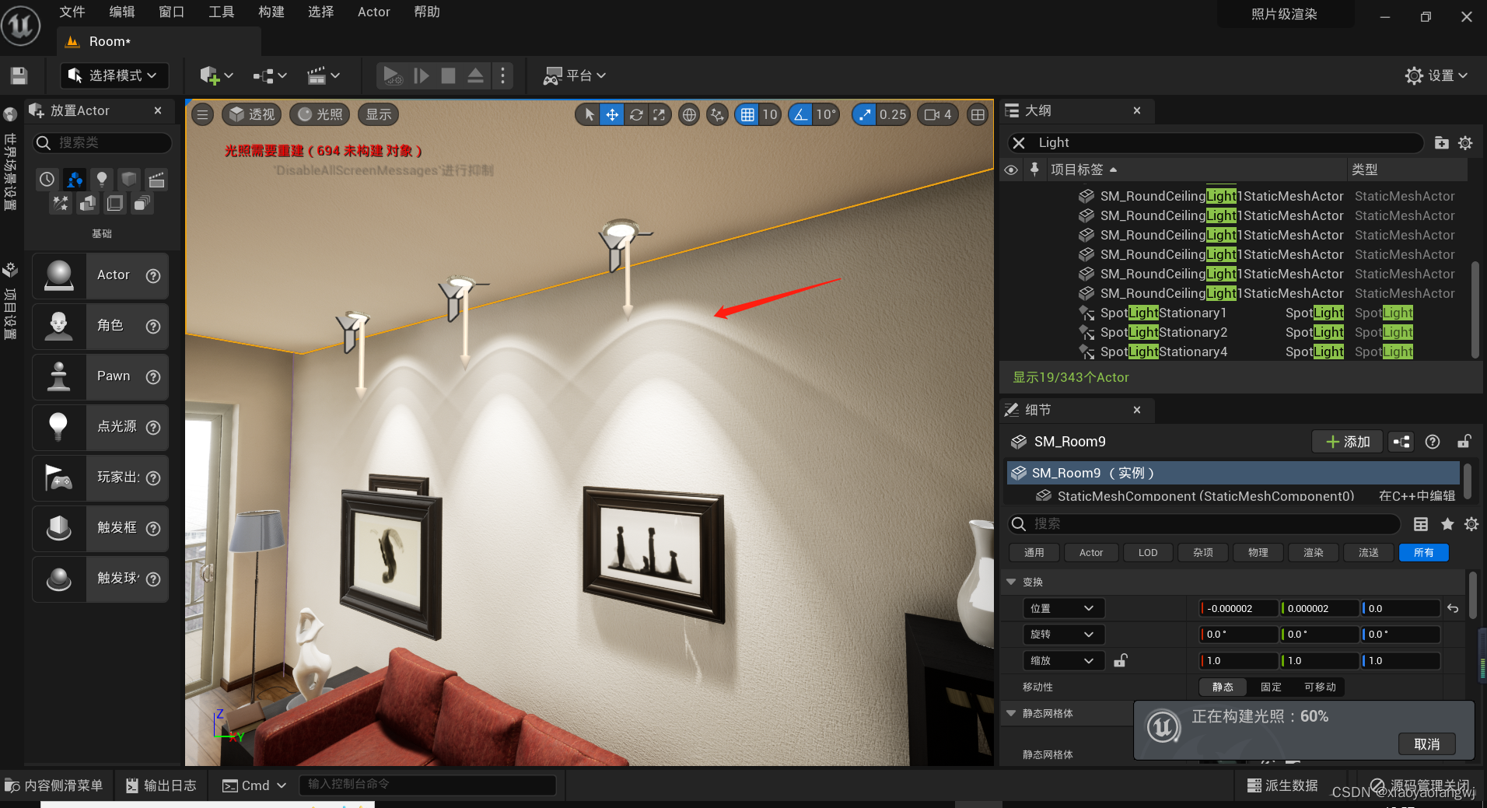Open the 文件 menu

tap(72, 12)
